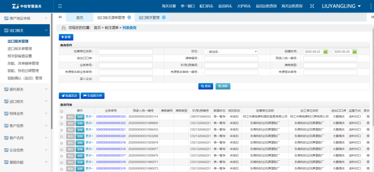Click the 查询 search button

[206, 86]
